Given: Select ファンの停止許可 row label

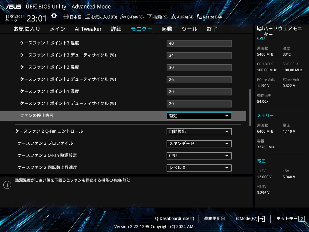Looking at the screenshot, I should [37, 116].
